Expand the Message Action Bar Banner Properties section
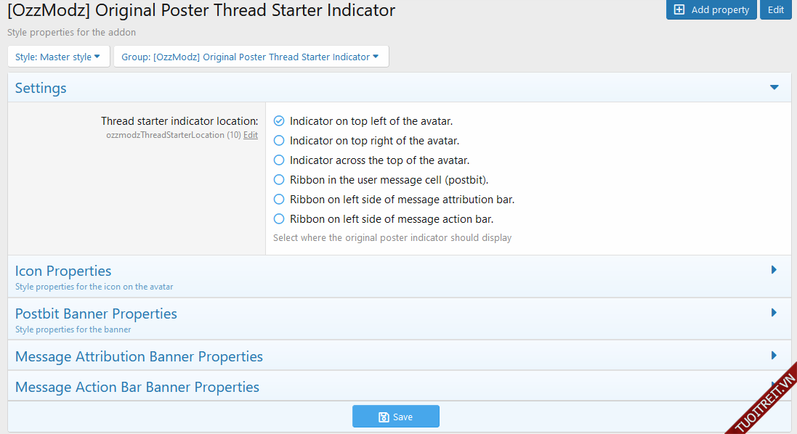 tap(137, 387)
